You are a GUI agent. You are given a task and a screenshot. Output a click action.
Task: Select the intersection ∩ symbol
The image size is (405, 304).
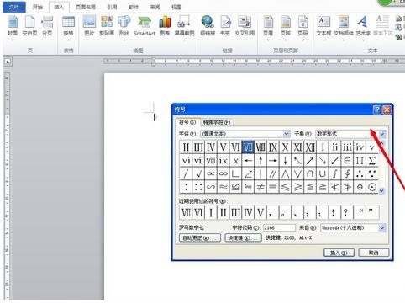310,173
